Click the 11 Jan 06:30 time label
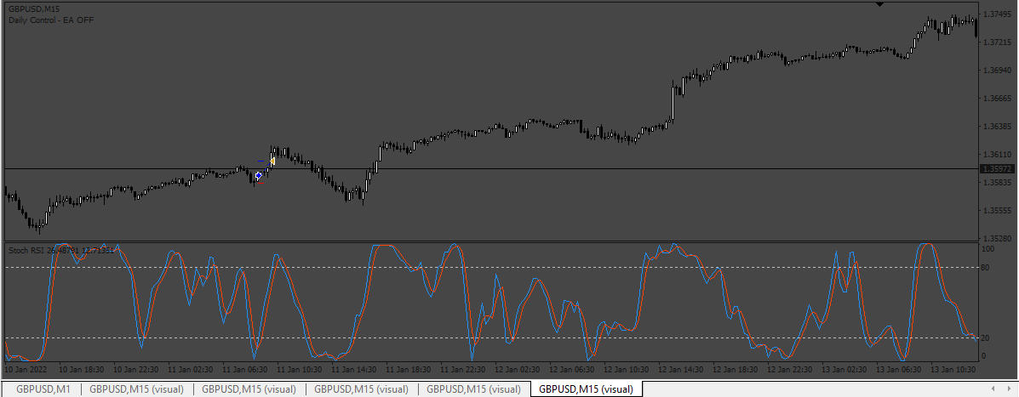 point(246,369)
